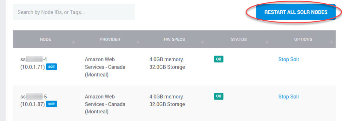The width and height of the screenshot is (342, 121).
Task: Click the STATUS column header
Action: [239, 39]
